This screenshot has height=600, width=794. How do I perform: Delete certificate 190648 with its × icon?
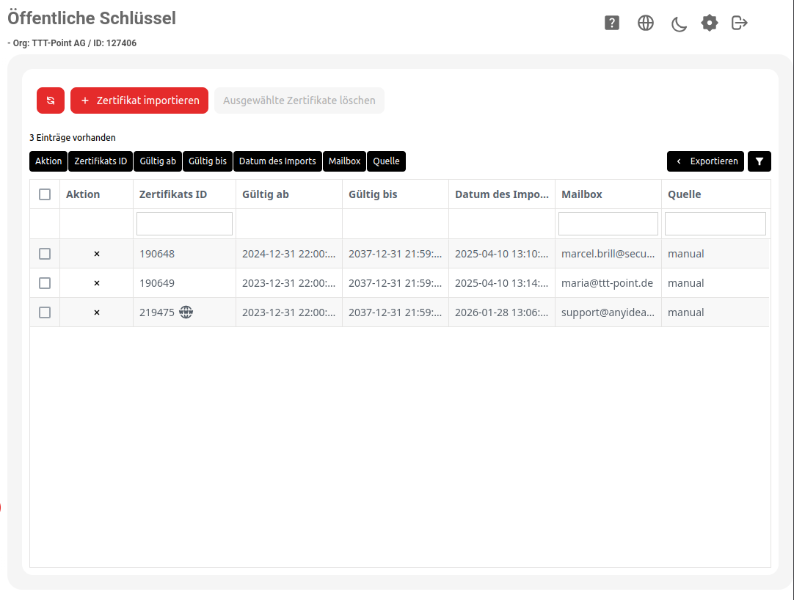(97, 254)
